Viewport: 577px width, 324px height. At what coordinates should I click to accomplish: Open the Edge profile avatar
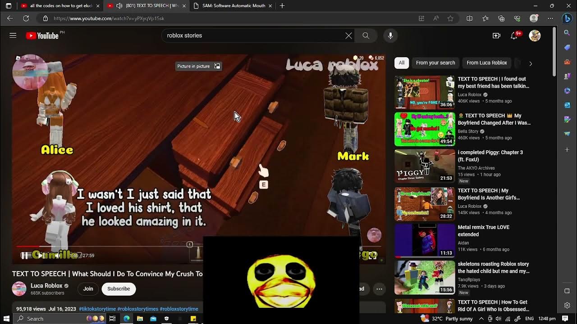534,18
